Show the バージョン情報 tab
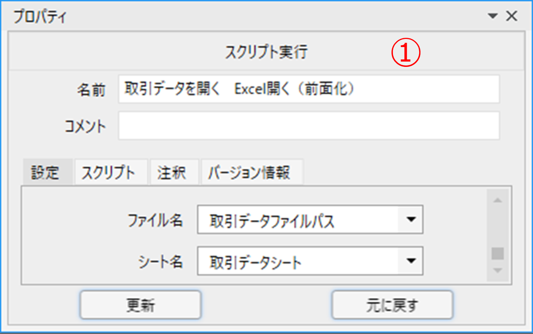Viewport: 533px width, 334px height. click(249, 173)
